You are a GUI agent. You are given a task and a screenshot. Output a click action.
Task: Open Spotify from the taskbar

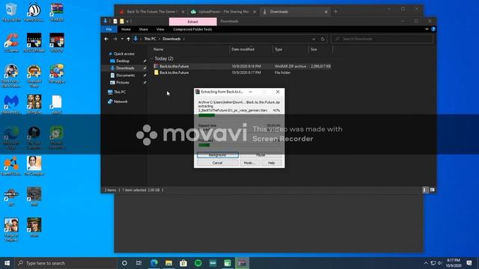(198, 263)
